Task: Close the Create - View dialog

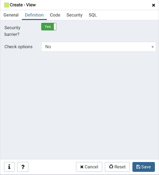Action: click(x=153, y=5)
